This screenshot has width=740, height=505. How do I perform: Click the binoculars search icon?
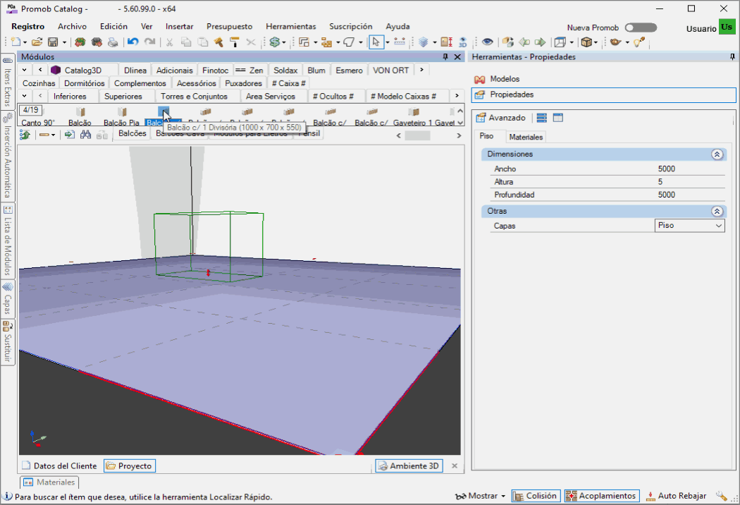(x=85, y=135)
